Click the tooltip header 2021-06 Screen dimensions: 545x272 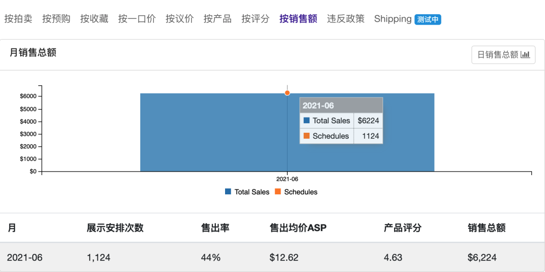(341, 105)
